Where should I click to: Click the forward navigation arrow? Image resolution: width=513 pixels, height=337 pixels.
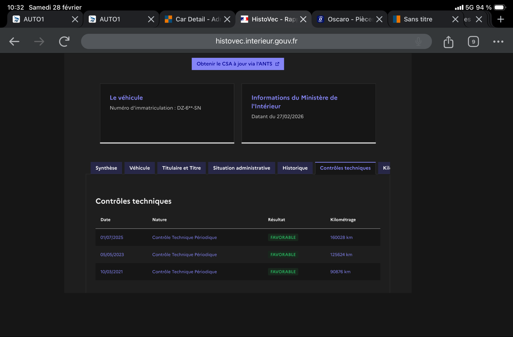point(39,41)
